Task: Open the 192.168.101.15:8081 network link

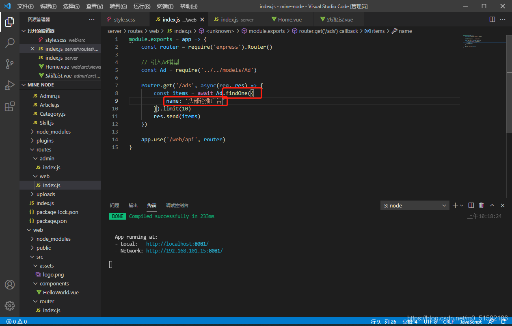Action: (x=184, y=251)
